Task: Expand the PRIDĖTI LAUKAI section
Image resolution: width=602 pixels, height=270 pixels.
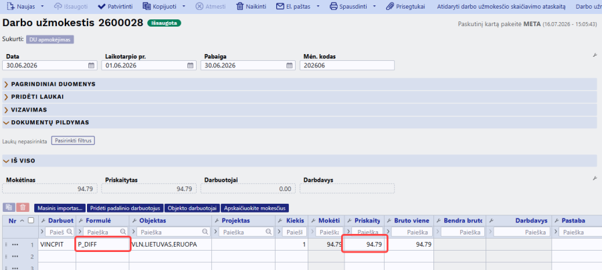Action: pos(300,97)
